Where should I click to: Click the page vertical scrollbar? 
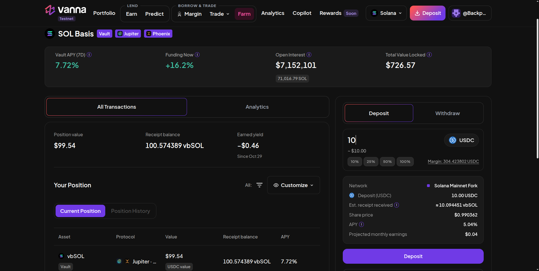(537, 88)
